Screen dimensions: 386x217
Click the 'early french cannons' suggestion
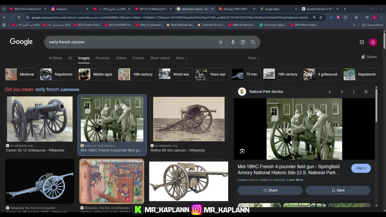tap(57, 90)
